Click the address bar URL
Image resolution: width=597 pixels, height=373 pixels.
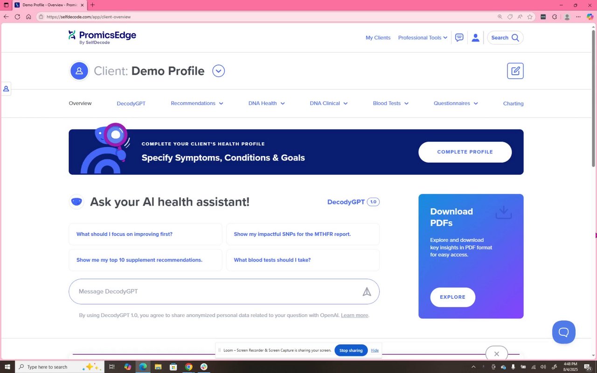tap(89, 17)
